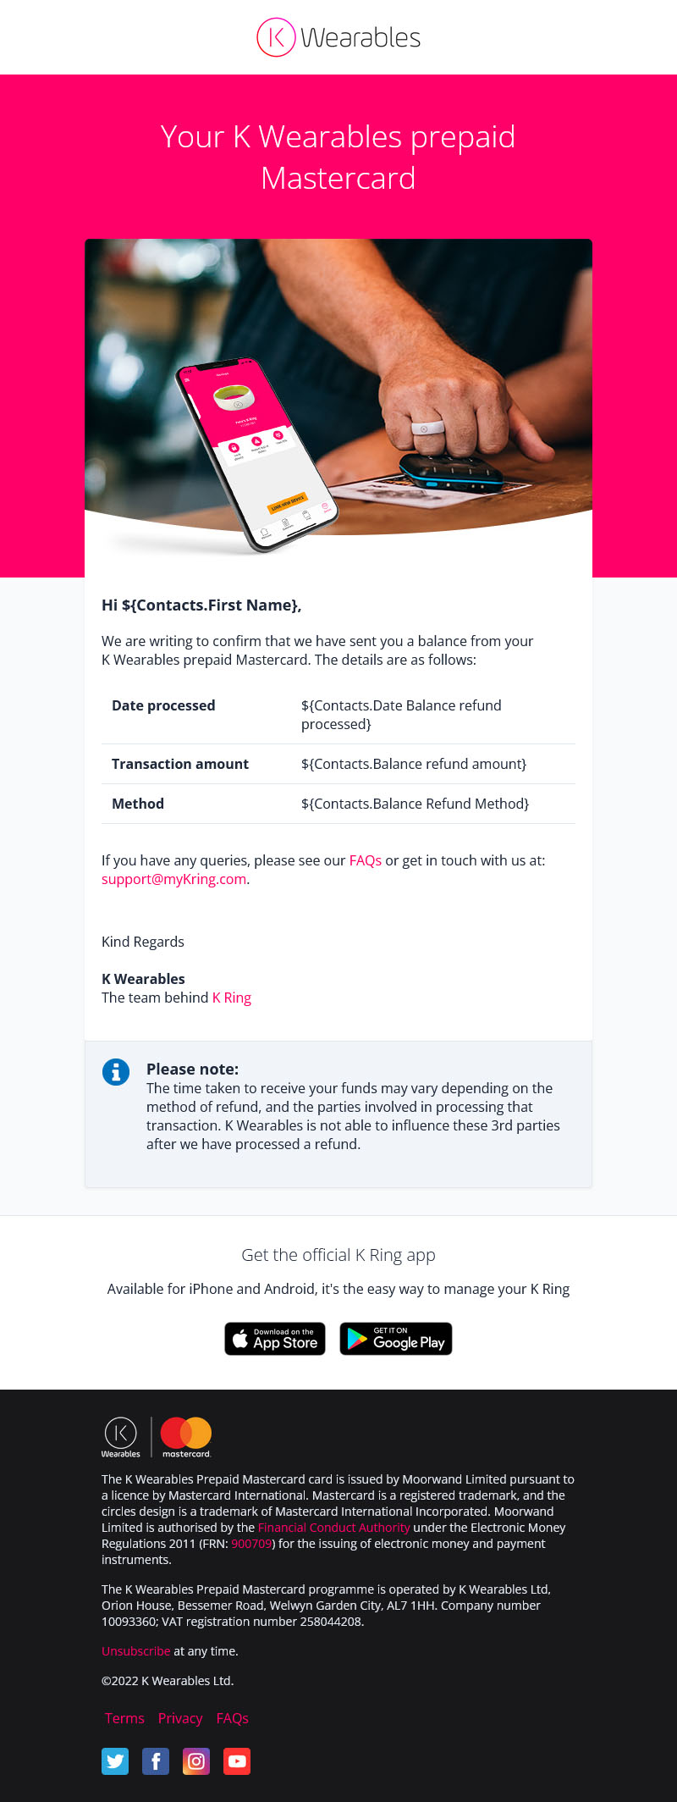Image resolution: width=677 pixels, height=1802 pixels.
Task: Open the Facebook social icon
Action: [156, 1761]
